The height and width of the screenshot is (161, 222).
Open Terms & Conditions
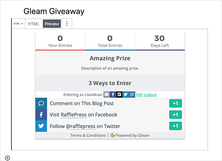(x=88, y=135)
